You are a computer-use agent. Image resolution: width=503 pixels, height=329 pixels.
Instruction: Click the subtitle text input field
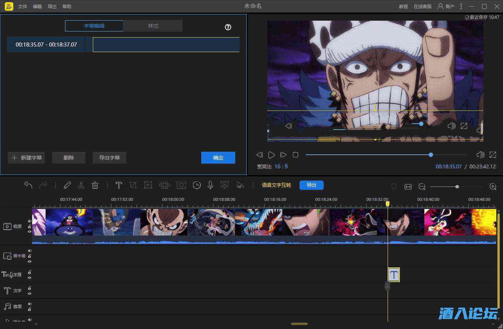(x=166, y=44)
